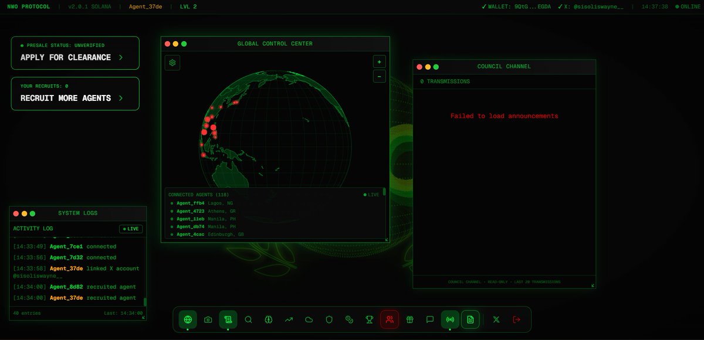Click the resize handle of Council Channel window
Viewport: 704px width, 340px height.
click(x=593, y=285)
